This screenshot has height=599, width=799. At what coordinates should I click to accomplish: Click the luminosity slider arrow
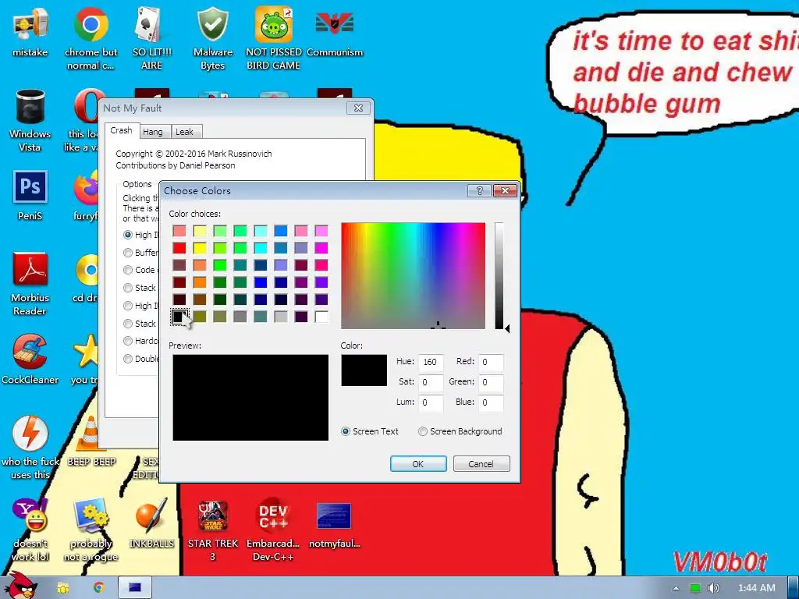[x=507, y=329]
